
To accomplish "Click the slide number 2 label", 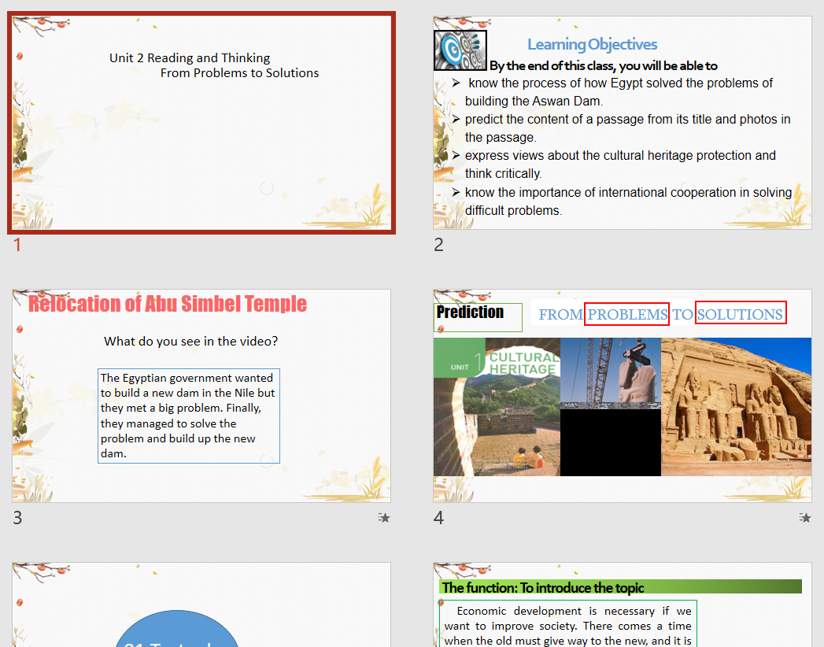I will click(x=439, y=245).
